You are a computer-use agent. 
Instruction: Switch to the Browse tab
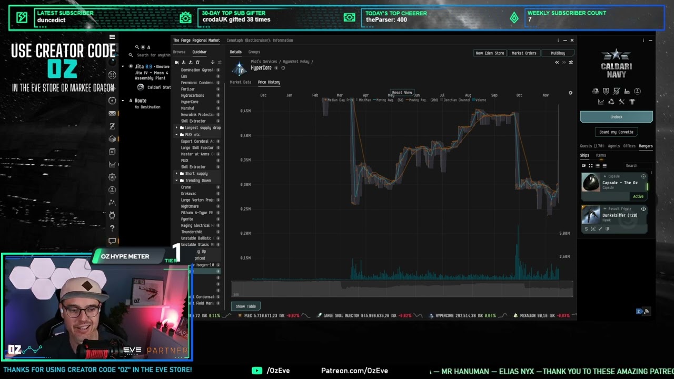179,52
